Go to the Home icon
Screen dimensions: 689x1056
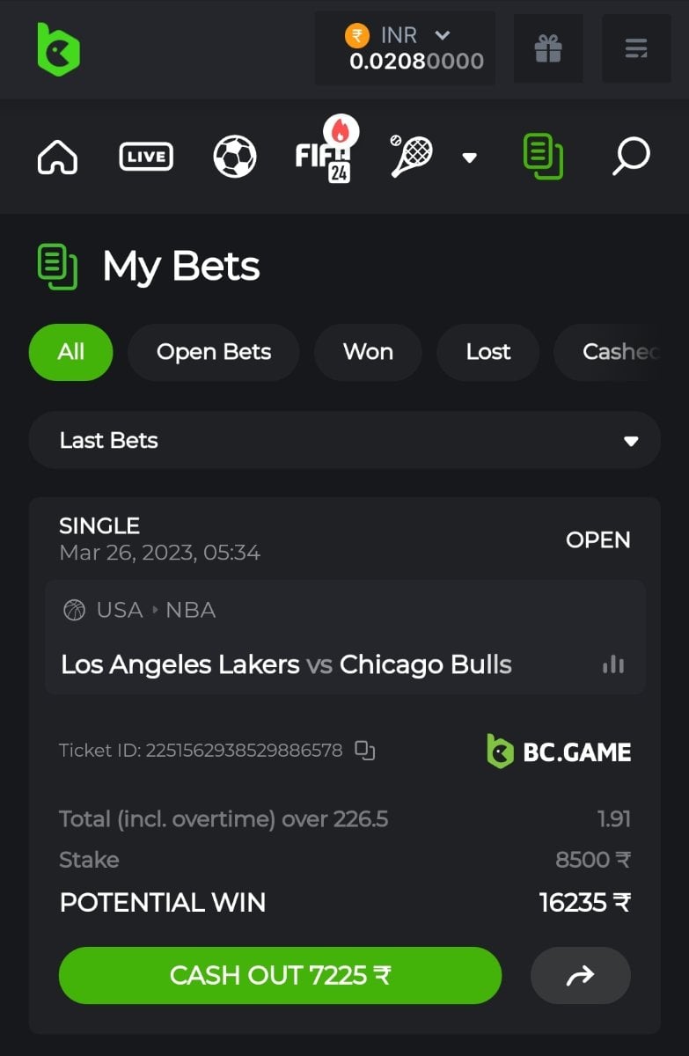point(57,158)
